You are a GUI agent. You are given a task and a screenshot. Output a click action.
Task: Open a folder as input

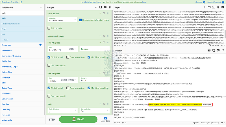[x=209, y=7]
